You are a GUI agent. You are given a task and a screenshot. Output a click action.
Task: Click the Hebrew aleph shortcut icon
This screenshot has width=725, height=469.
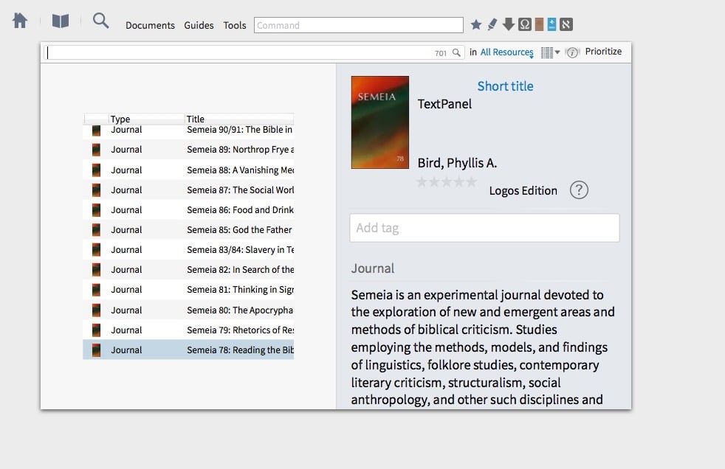click(566, 24)
